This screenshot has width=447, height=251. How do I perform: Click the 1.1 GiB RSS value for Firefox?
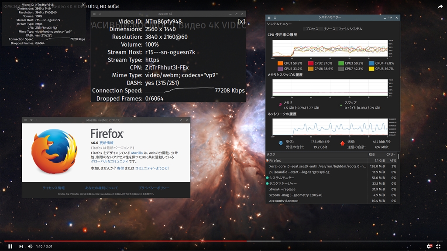[x=379, y=160]
